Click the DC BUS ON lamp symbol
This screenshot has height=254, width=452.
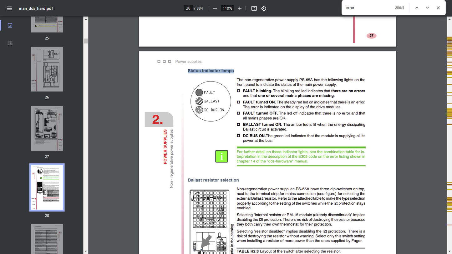coord(199,110)
